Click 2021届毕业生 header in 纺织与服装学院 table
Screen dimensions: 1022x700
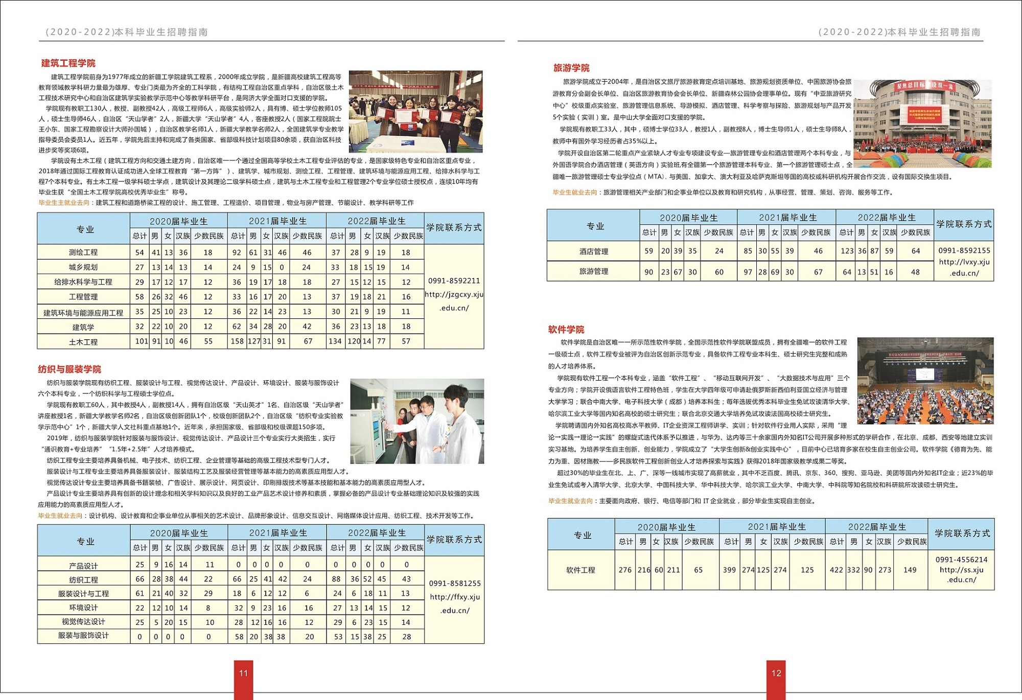coord(278,533)
